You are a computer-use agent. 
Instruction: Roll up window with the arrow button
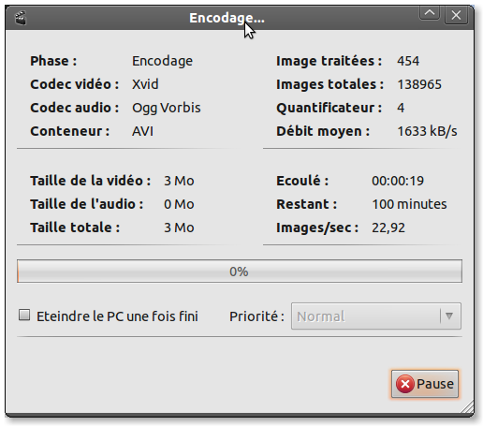point(430,14)
